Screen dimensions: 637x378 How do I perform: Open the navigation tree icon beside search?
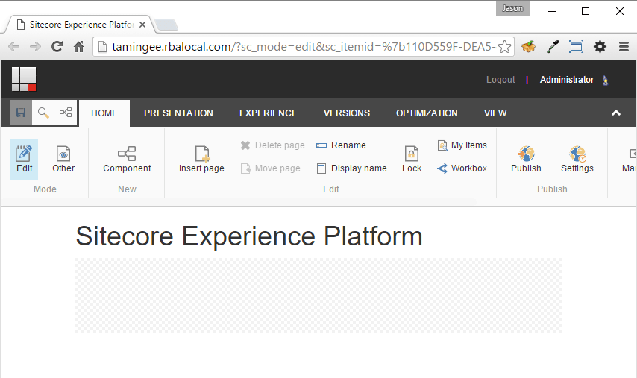66,113
